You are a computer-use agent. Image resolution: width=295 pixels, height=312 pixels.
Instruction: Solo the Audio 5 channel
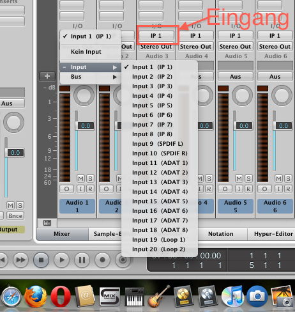[248, 178]
